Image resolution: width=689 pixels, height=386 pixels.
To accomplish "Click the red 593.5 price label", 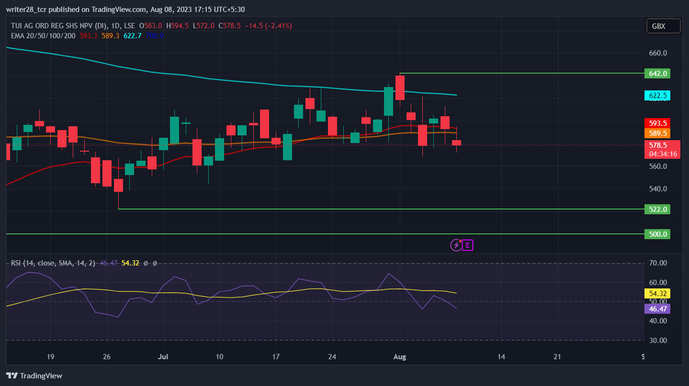I will [657, 123].
